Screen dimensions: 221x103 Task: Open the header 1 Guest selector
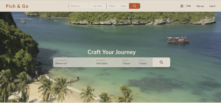[123, 6]
